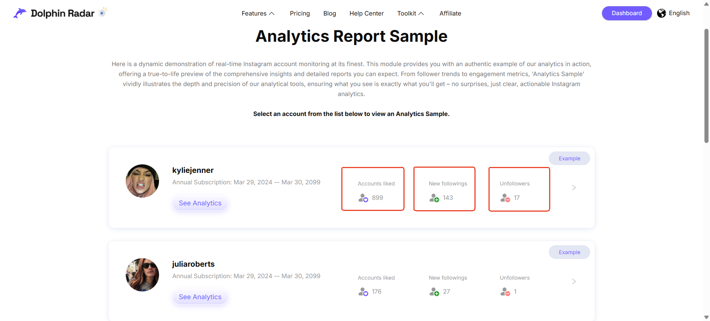See Analytics for juliaroberts
This screenshot has height=321, width=710.
[200, 297]
